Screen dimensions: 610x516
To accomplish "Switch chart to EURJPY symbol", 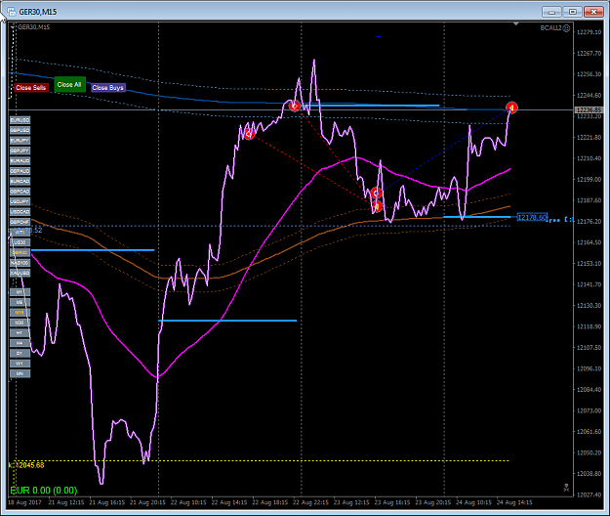I will click(20, 141).
